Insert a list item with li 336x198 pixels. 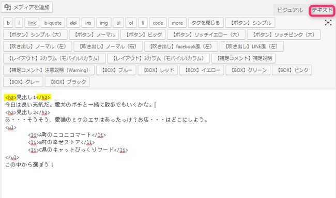143,23
